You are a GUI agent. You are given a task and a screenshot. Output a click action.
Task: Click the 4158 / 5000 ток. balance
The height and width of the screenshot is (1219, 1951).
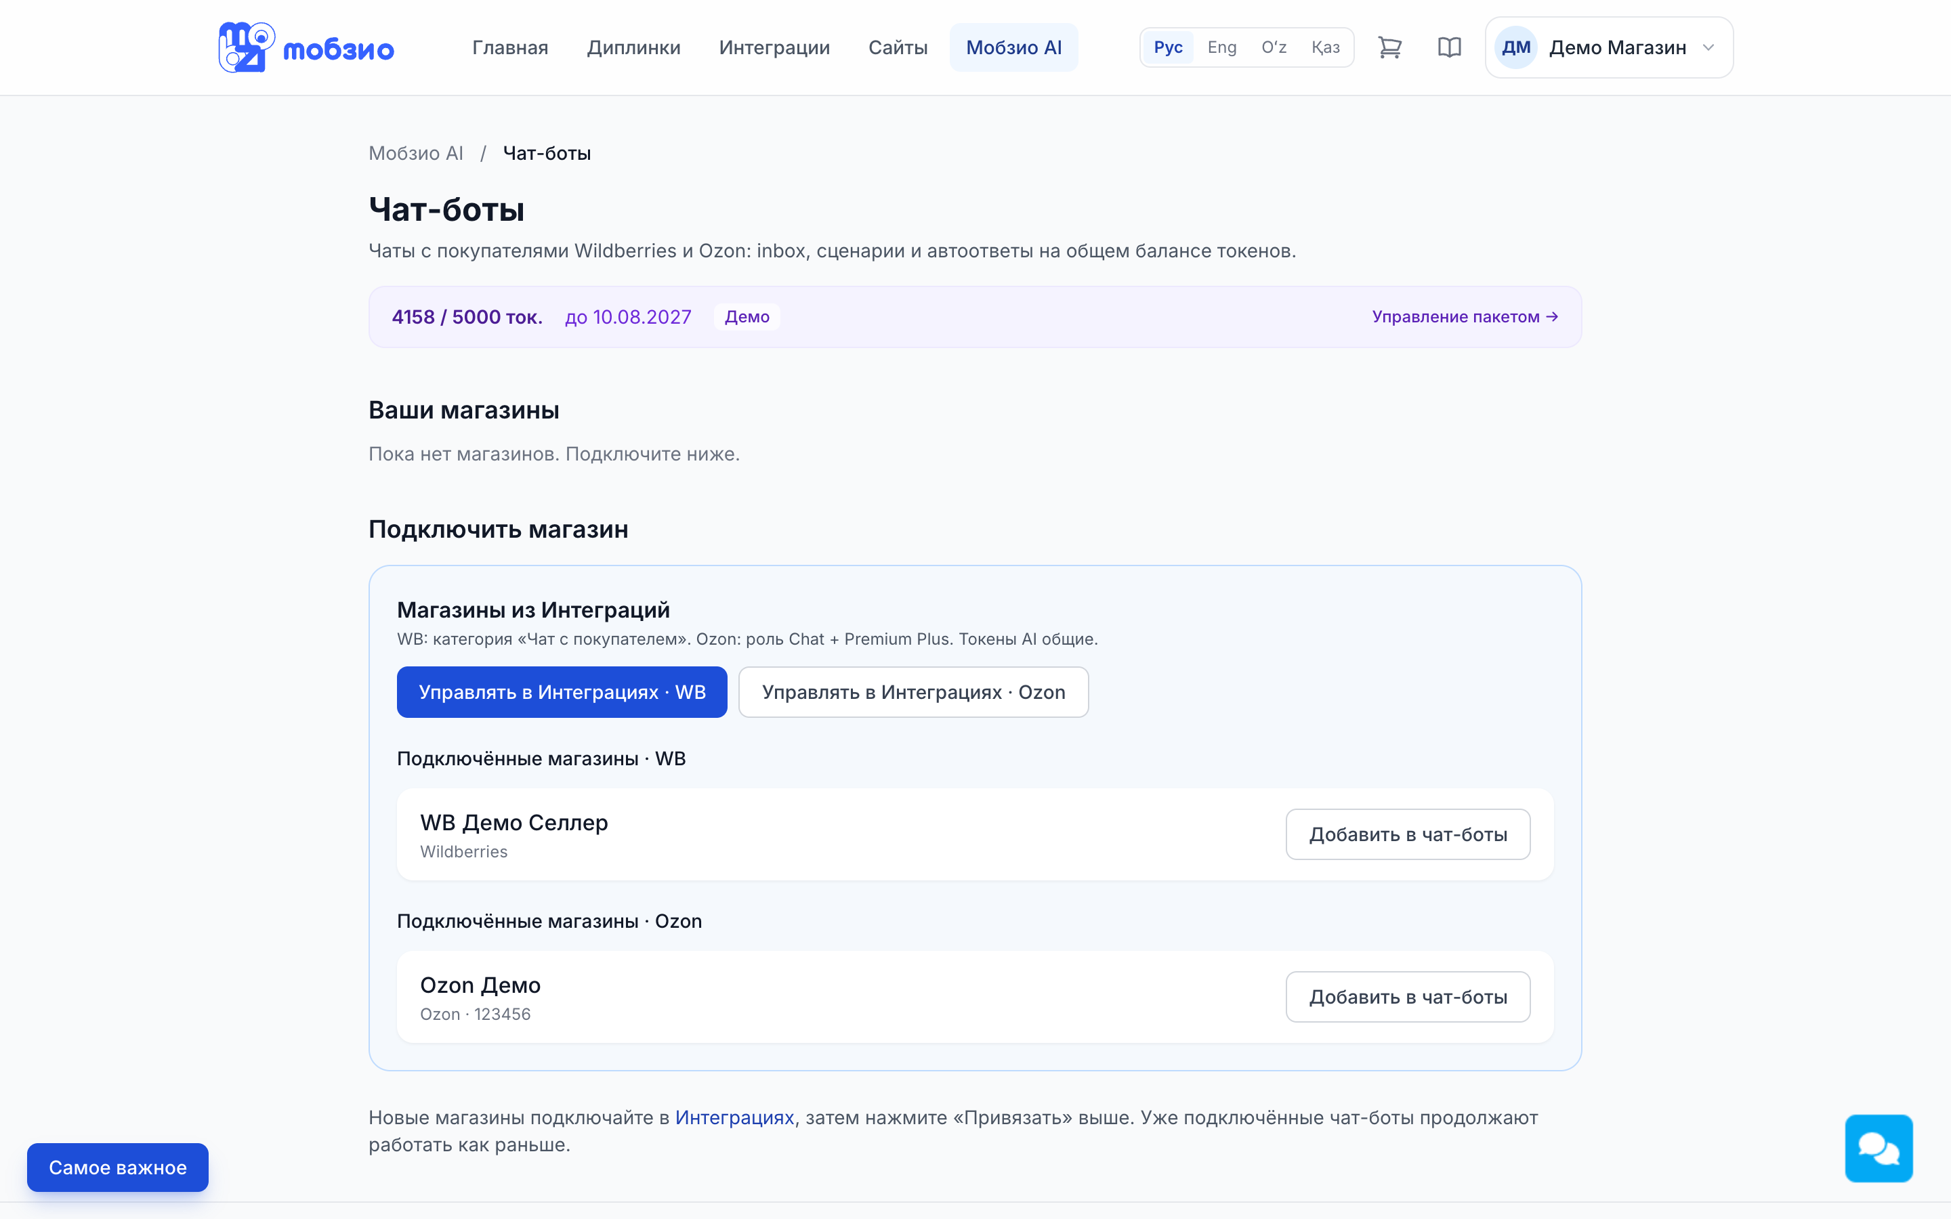tap(467, 317)
